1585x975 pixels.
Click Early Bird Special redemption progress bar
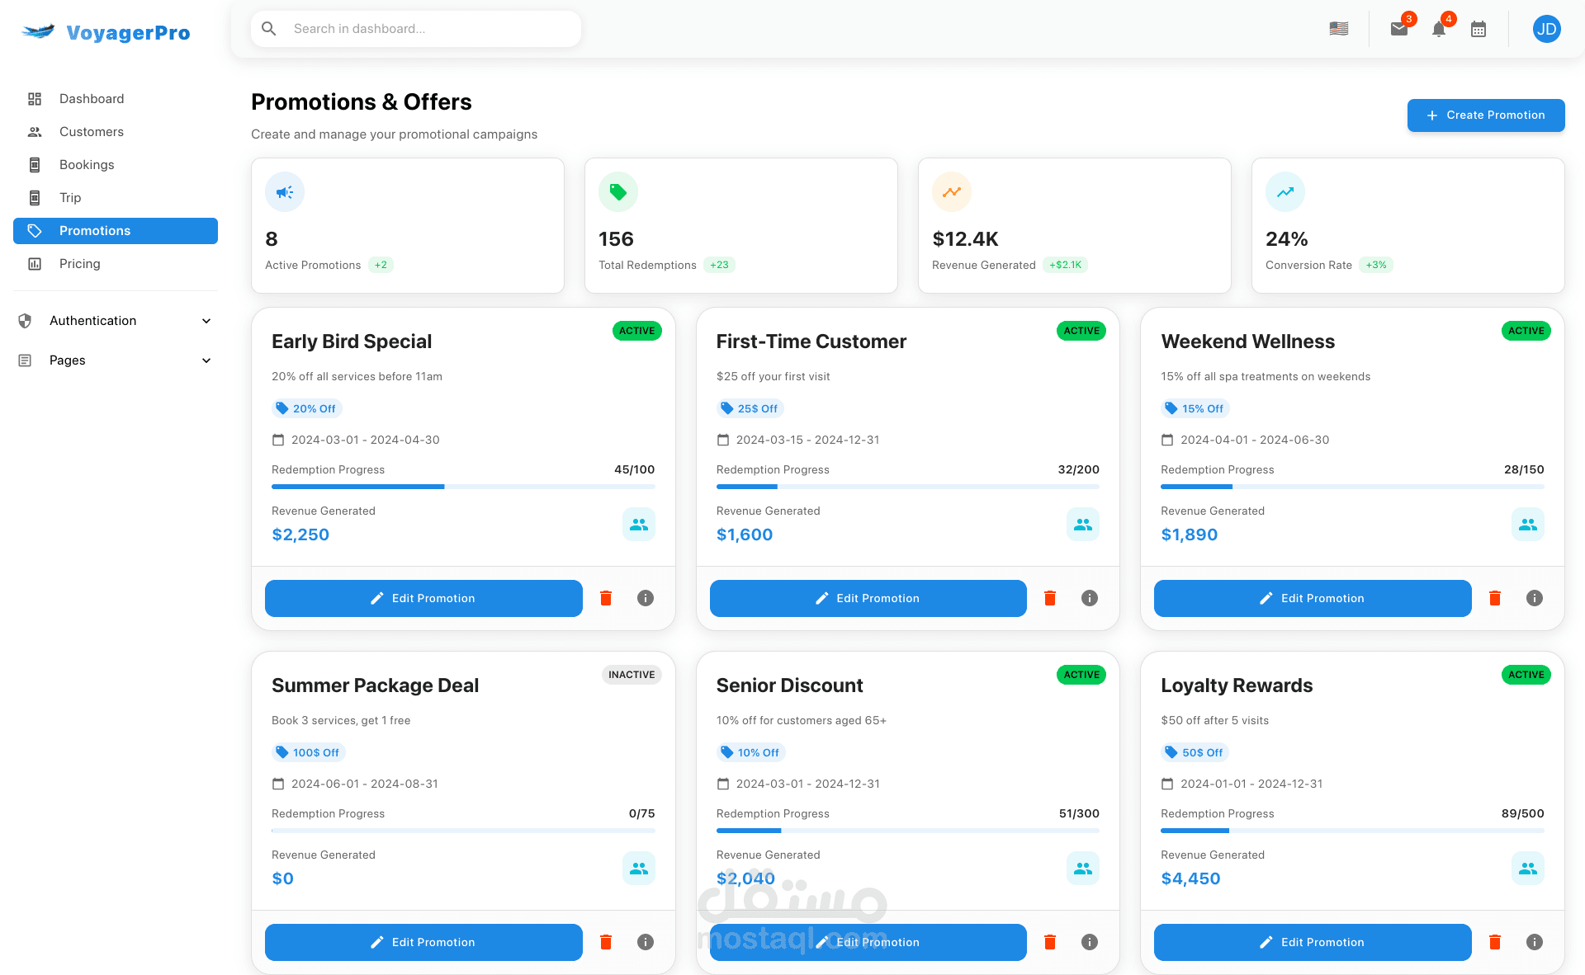(x=463, y=487)
